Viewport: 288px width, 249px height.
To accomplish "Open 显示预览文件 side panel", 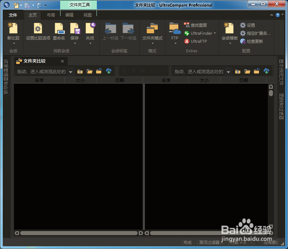I will click(x=281, y=72).
